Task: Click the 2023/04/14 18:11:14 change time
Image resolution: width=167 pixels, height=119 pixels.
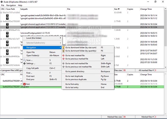Action: click(149, 16)
